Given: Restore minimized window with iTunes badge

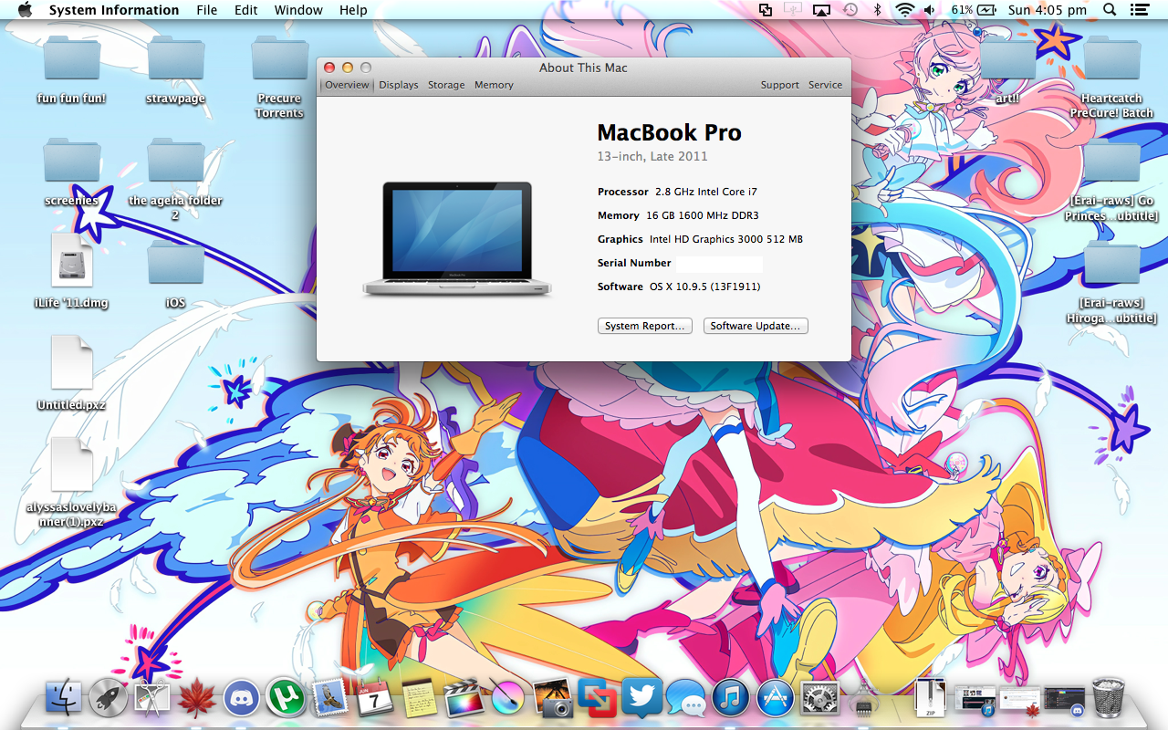Looking at the screenshot, I should click(975, 699).
